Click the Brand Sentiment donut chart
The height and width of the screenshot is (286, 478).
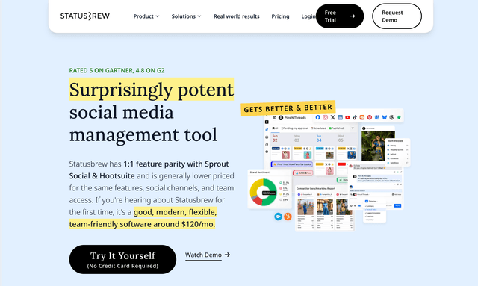coord(263,192)
